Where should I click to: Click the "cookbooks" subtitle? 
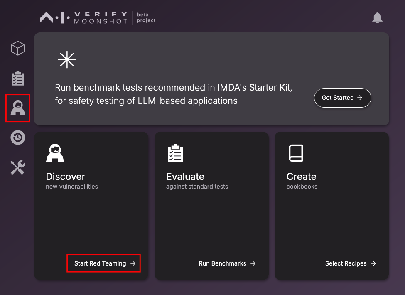tap(302, 187)
